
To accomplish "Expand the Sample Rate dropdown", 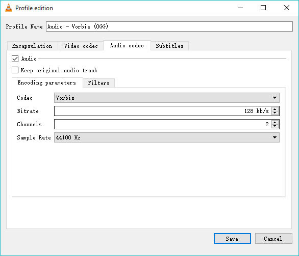I will coord(167,137).
